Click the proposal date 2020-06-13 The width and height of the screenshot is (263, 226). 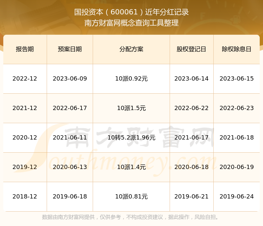coord(70,167)
